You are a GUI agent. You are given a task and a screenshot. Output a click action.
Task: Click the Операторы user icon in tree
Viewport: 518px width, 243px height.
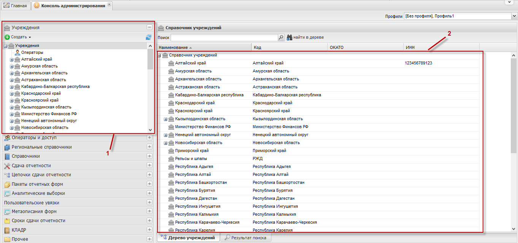point(17,52)
